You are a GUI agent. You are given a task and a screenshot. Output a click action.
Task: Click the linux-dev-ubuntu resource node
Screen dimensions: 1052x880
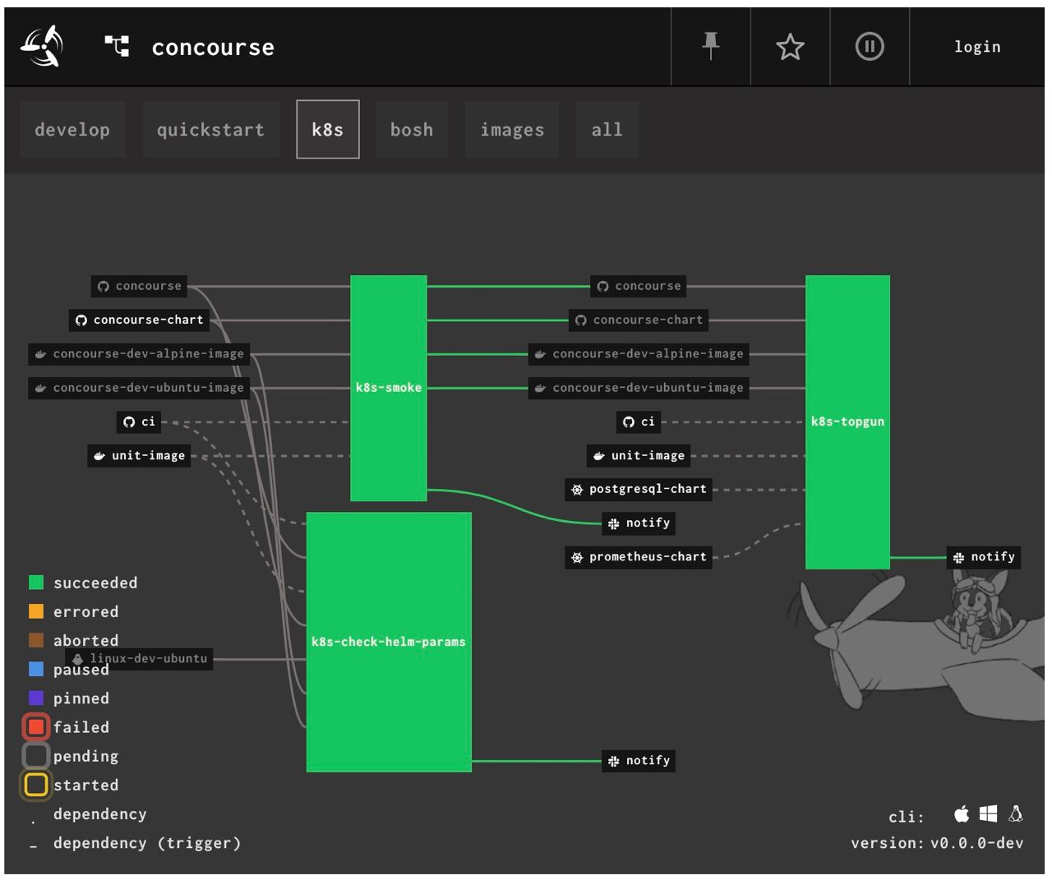tap(140, 658)
